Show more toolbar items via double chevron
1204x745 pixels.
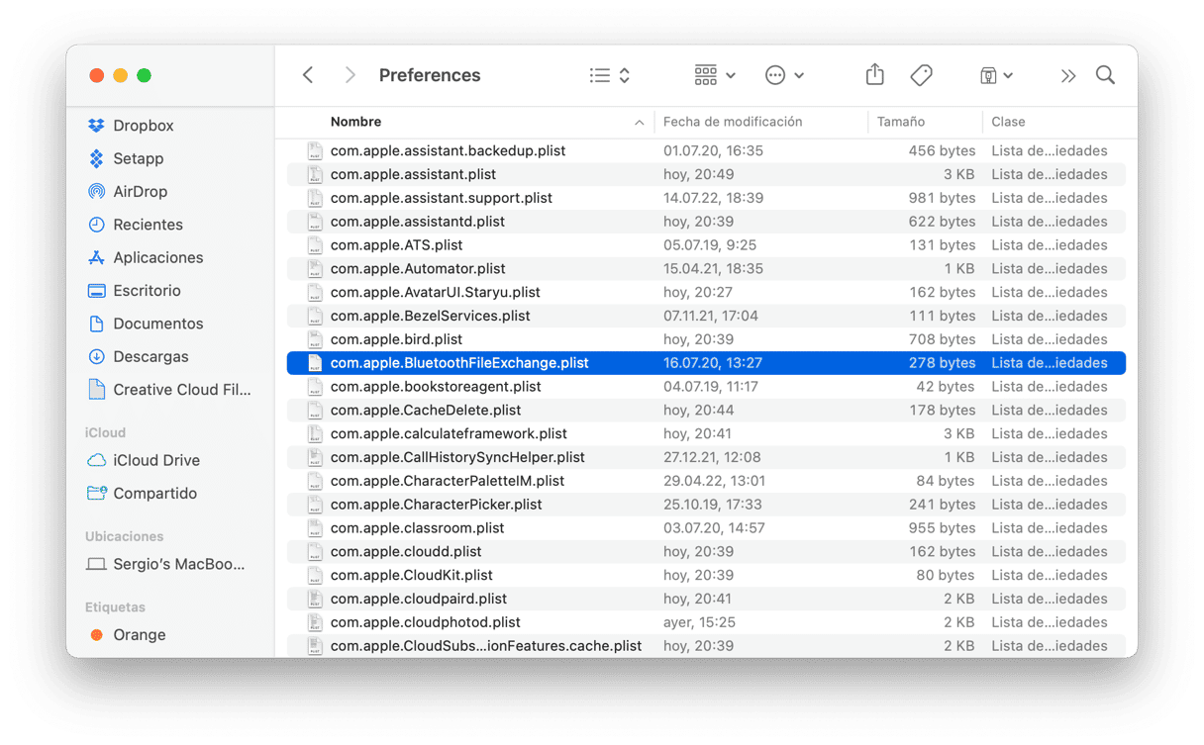tap(1067, 75)
